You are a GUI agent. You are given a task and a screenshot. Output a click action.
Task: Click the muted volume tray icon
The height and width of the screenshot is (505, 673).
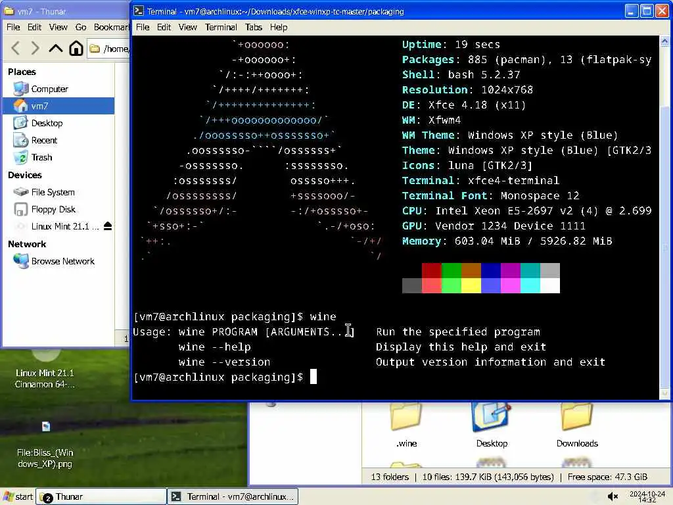tap(613, 497)
